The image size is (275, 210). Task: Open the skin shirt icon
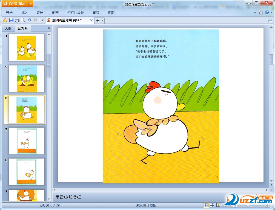tap(261, 12)
